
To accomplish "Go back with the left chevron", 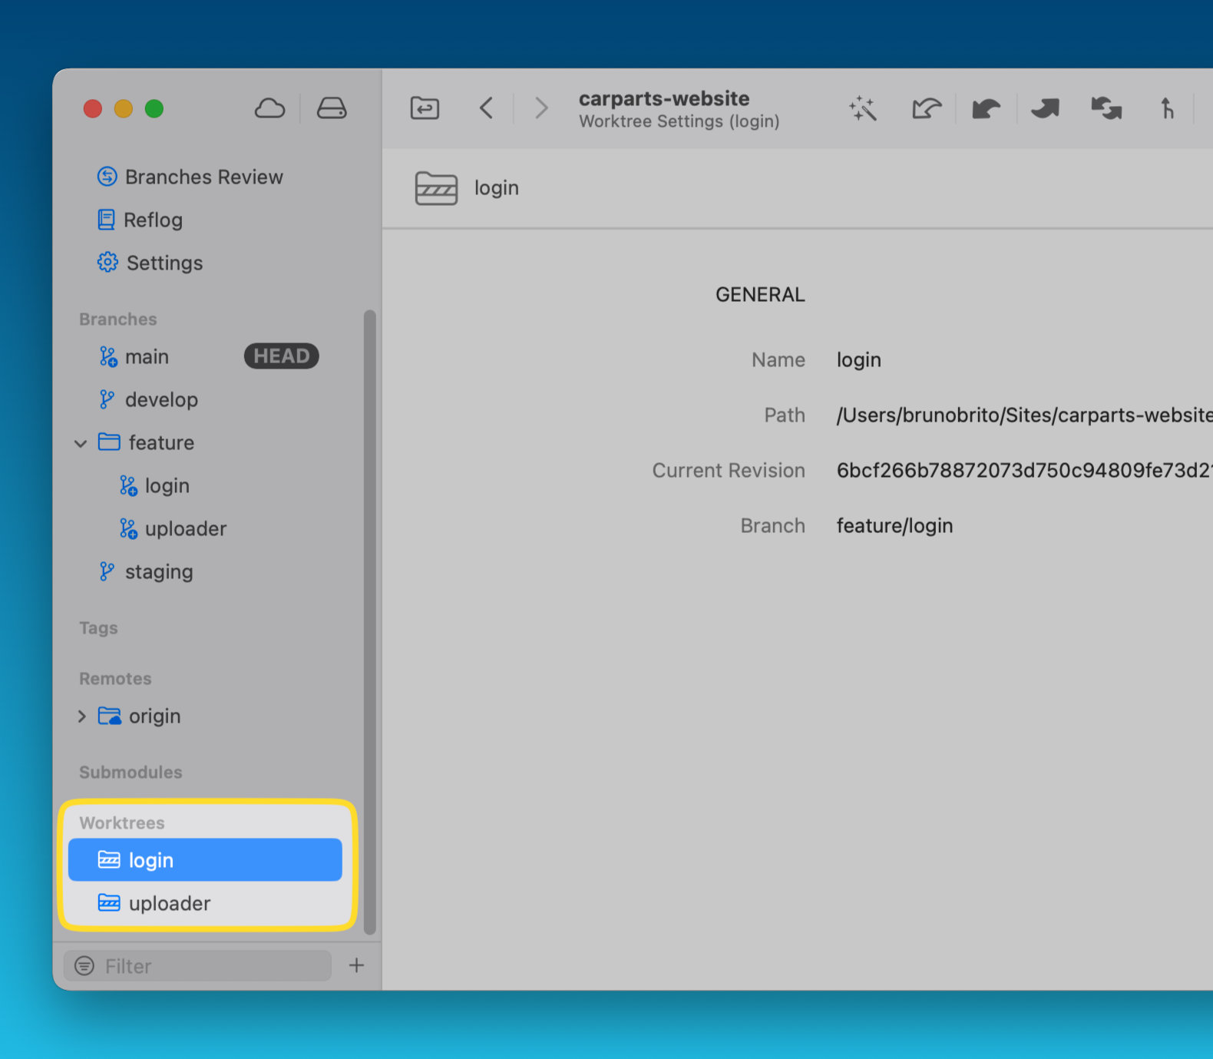I will [486, 108].
